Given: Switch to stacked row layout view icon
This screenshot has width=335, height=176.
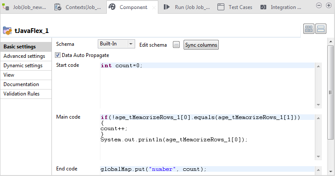Looking at the screenshot, I should 320,29.
